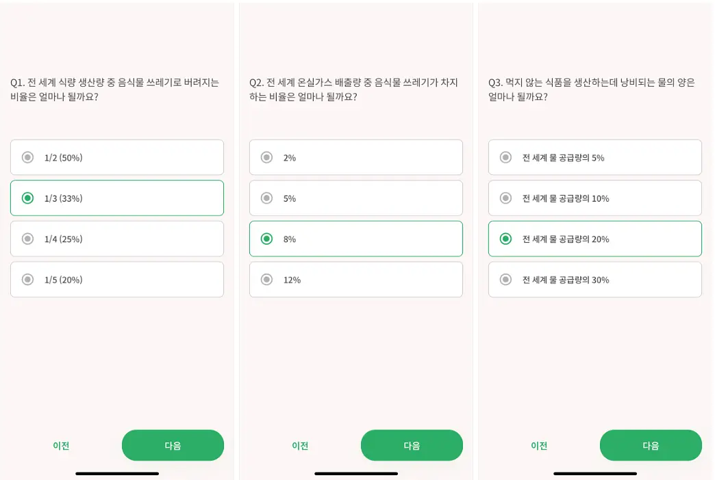Tap 다음 button on the Q1 screen
The image size is (715, 480).
click(173, 445)
